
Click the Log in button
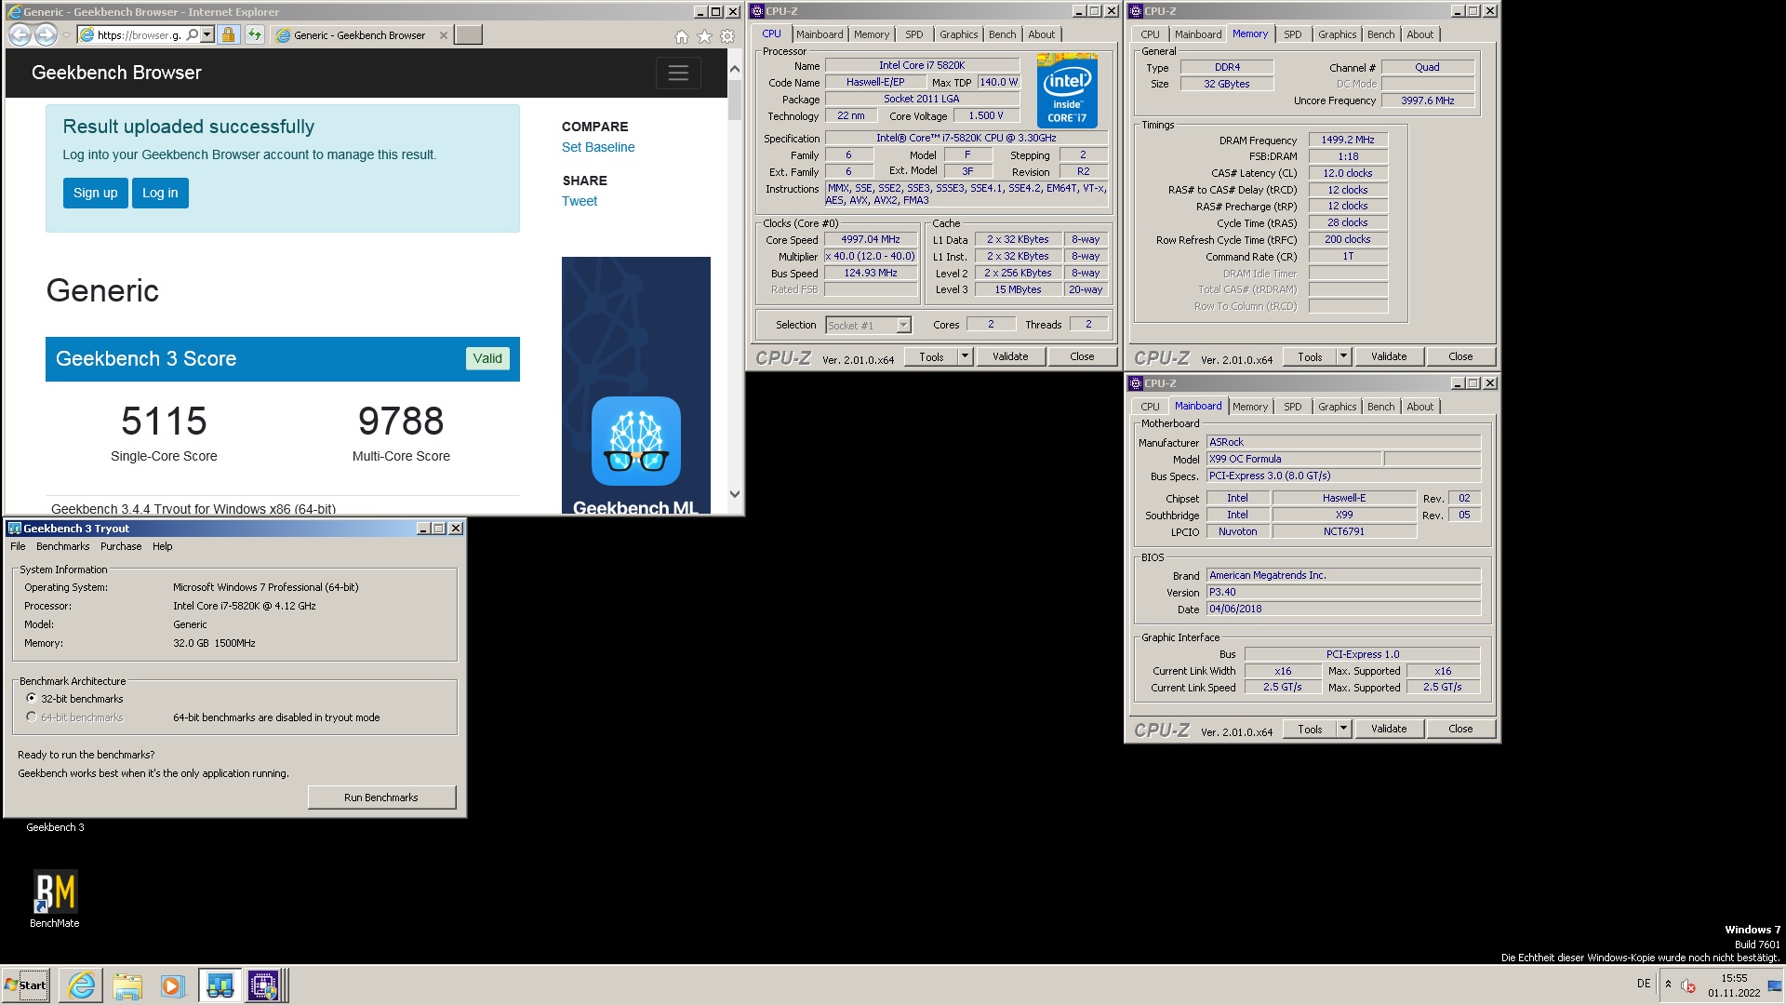[160, 193]
